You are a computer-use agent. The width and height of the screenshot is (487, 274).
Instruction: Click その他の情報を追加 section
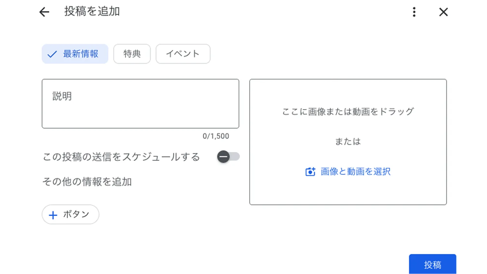pos(87,182)
